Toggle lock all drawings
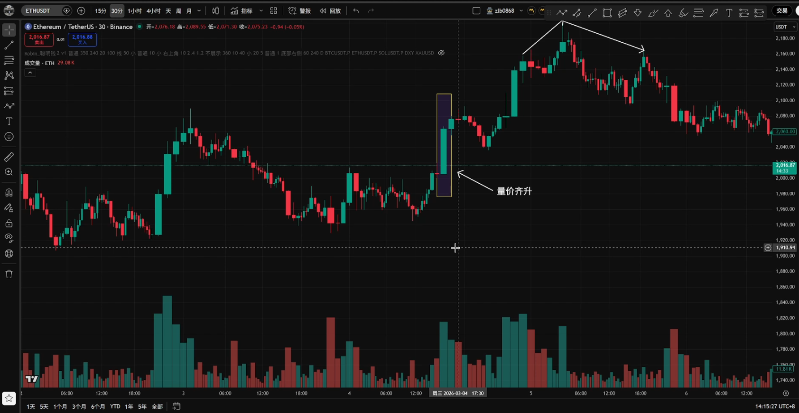The height and width of the screenshot is (413, 799). tap(9, 223)
